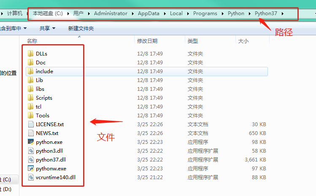Select the DLLs folder icon
The height and width of the screenshot is (196, 316).
tap(31, 53)
